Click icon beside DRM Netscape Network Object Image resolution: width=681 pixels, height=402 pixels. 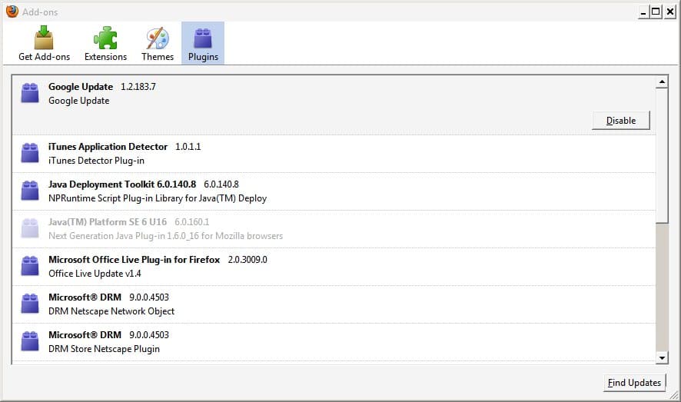point(30,304)
